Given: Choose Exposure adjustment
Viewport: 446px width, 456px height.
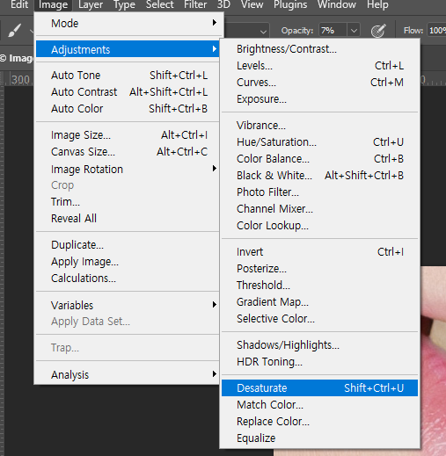Looking at the screenshot, I should pyautogui.click(x=319, y=99).
